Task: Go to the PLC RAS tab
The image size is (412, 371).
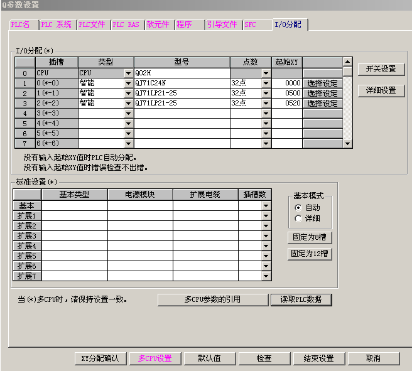Action: tap(126, 24)
